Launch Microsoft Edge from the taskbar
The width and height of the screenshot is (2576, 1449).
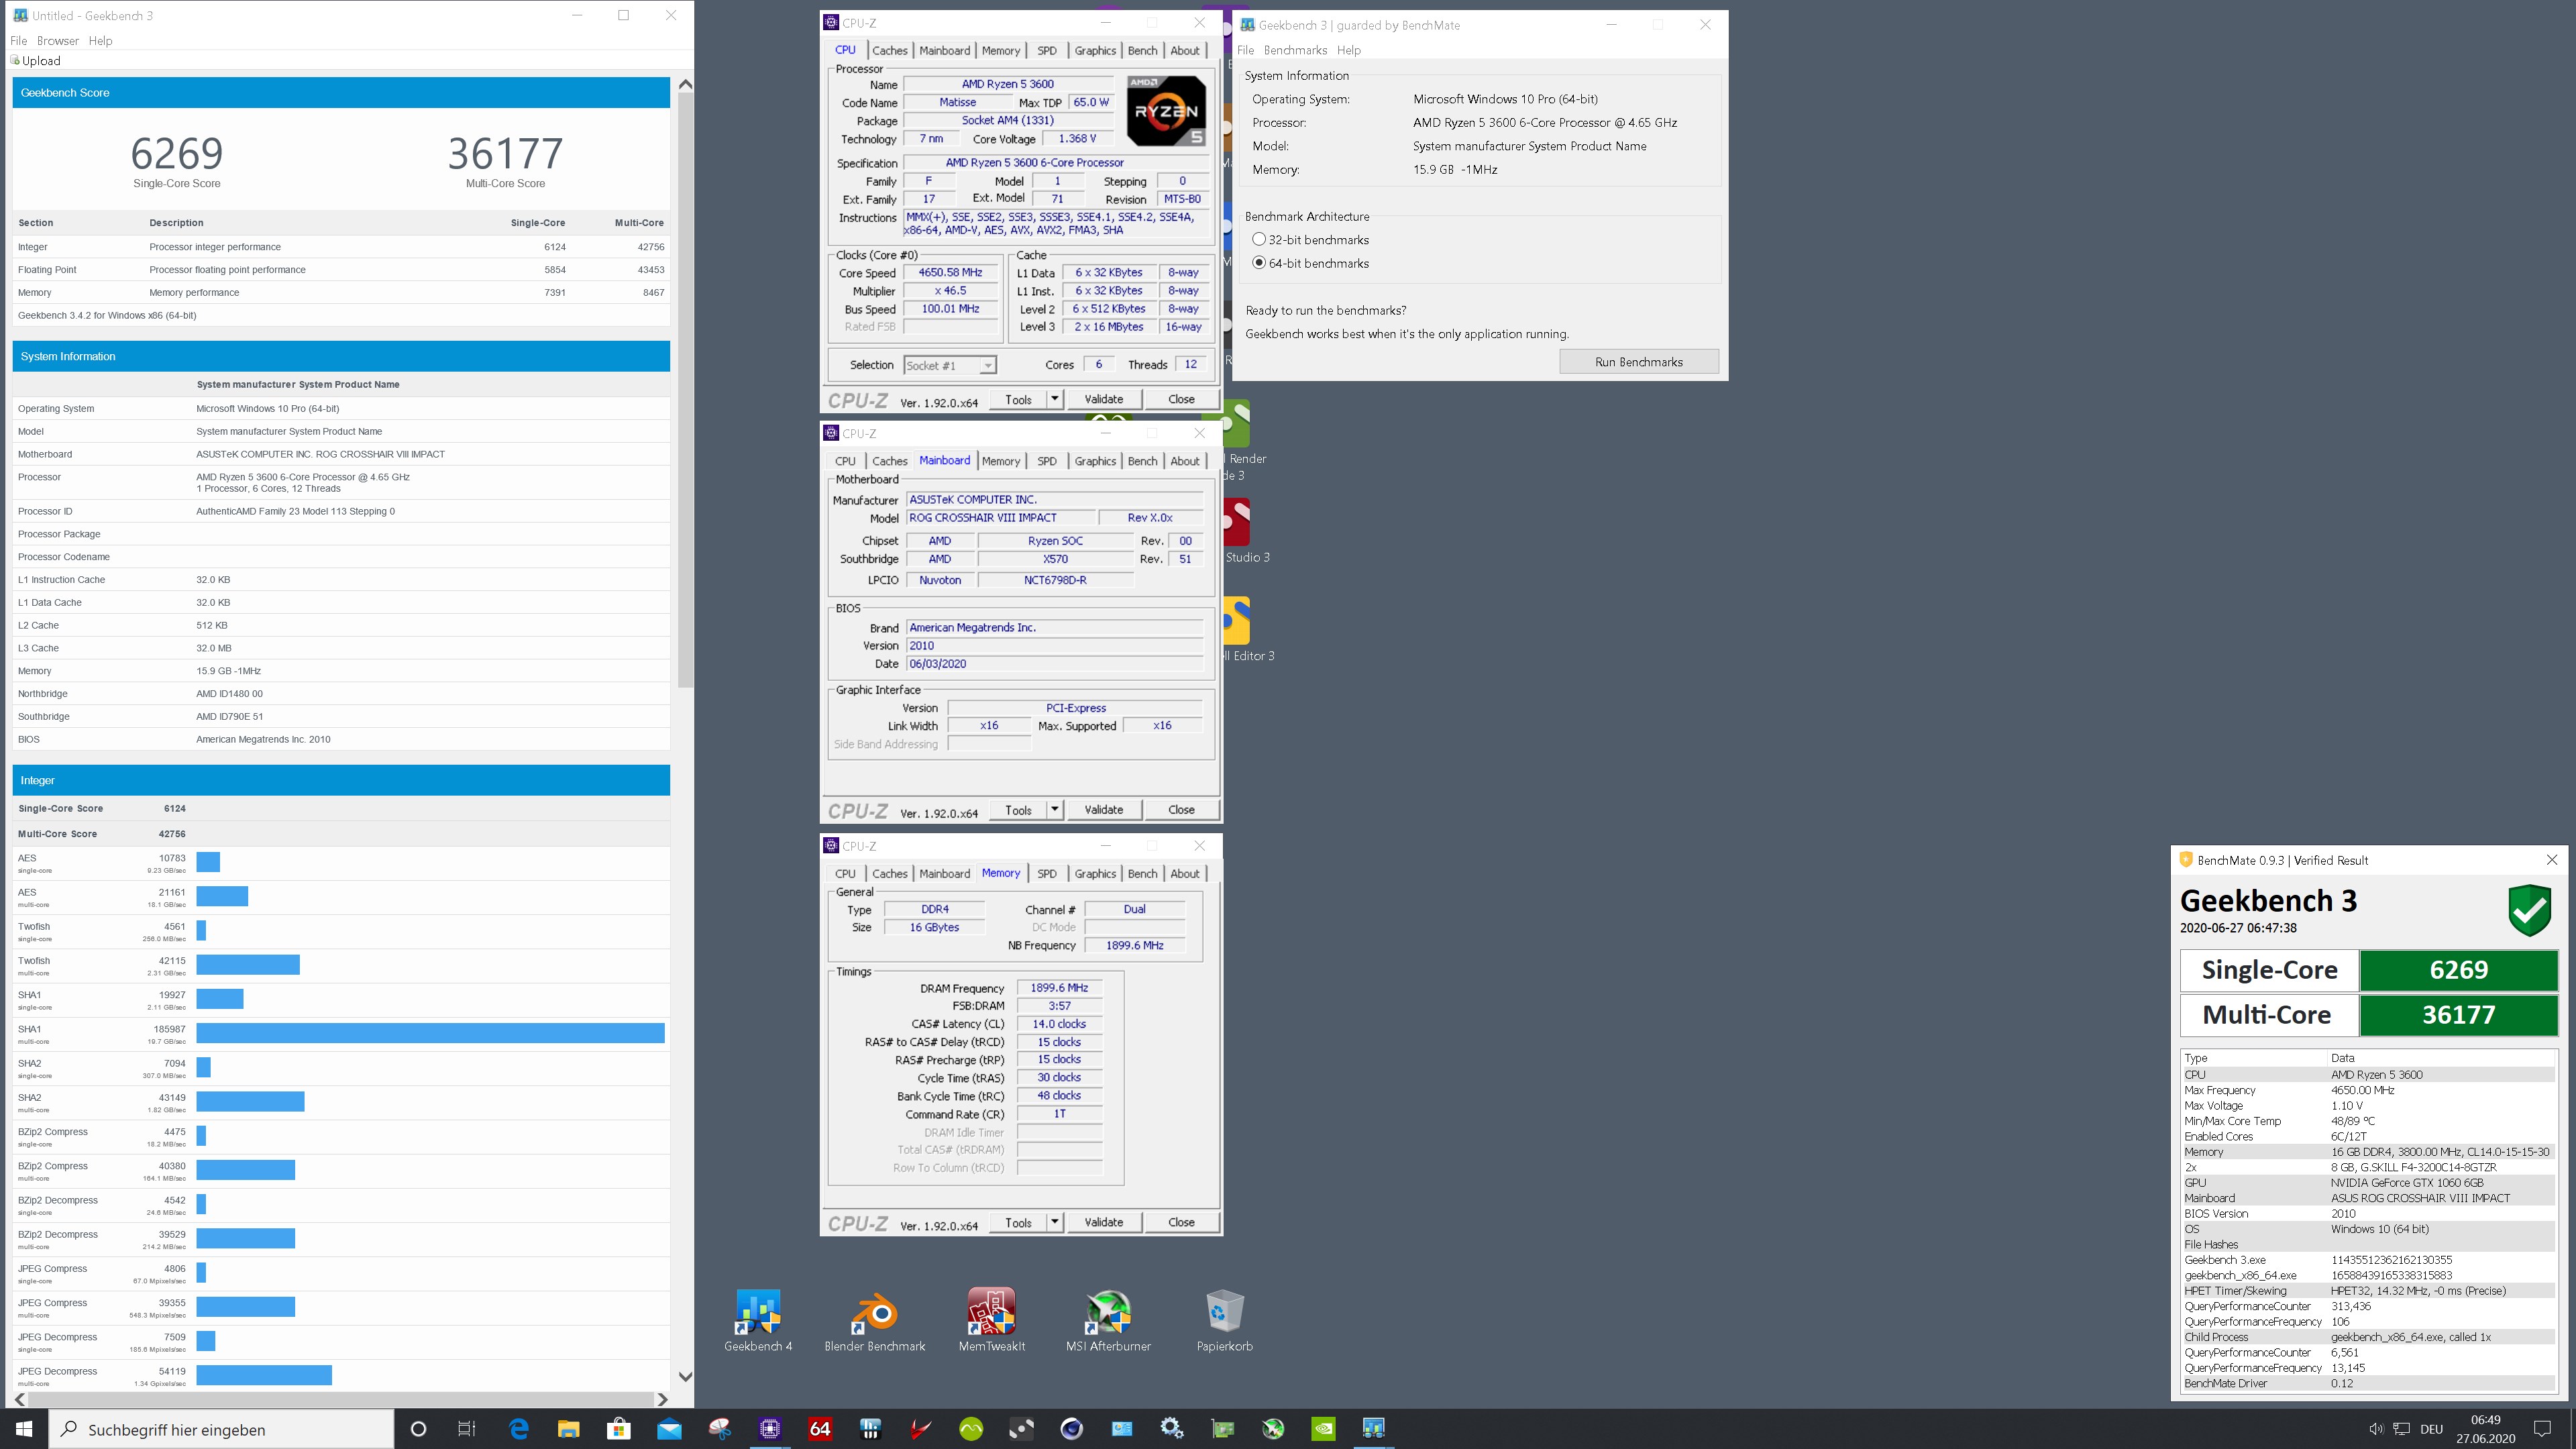coord(518,1429)
